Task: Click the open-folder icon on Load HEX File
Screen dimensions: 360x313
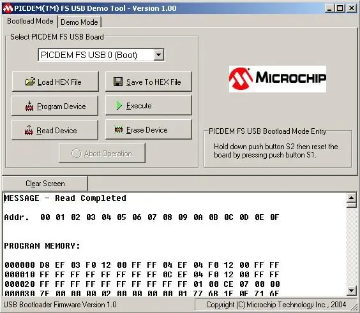Action: tap(30, 82)
